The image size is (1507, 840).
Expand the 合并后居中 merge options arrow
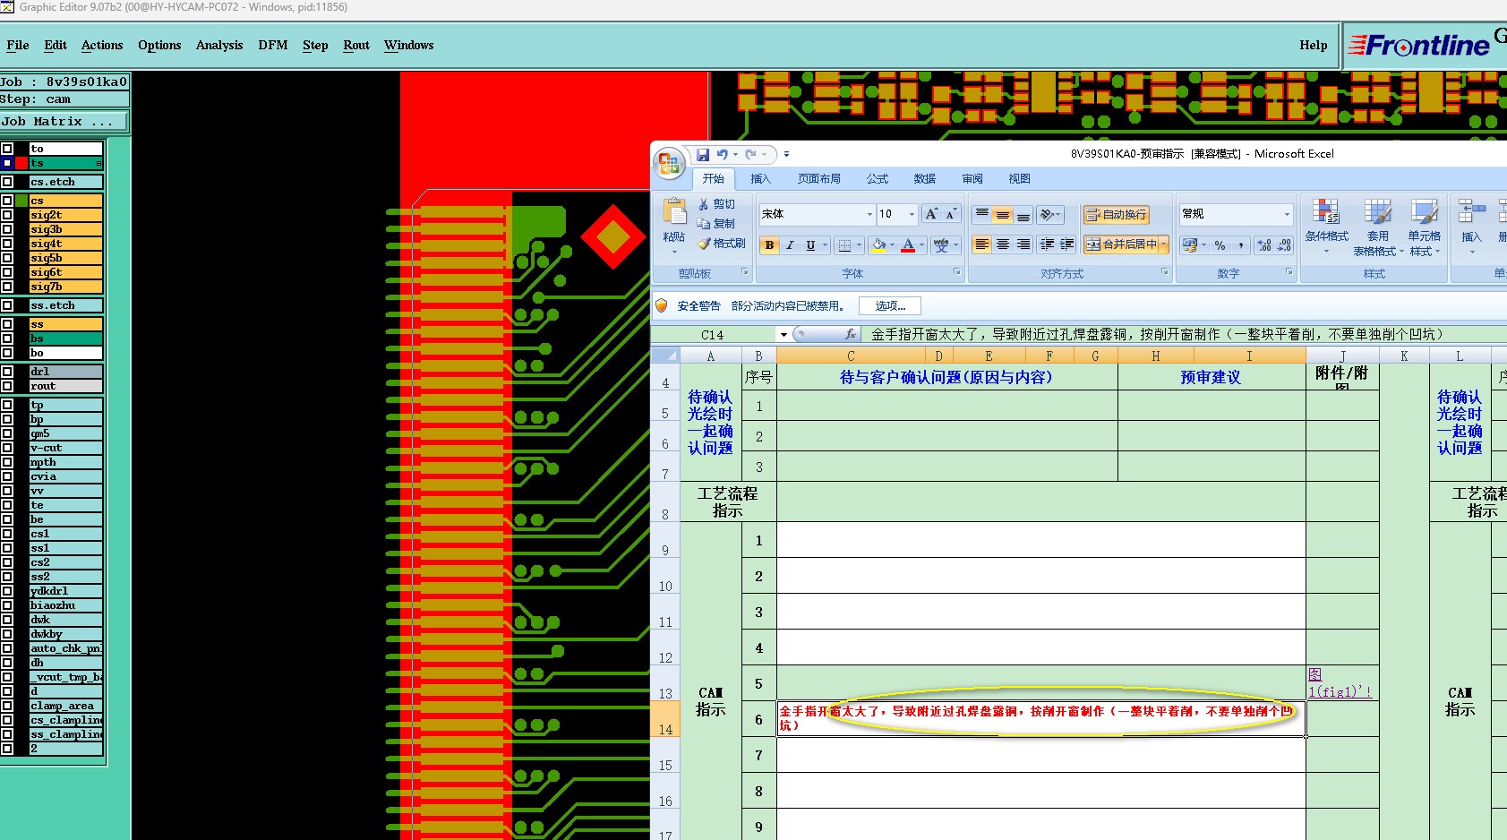click(1164, 244)
